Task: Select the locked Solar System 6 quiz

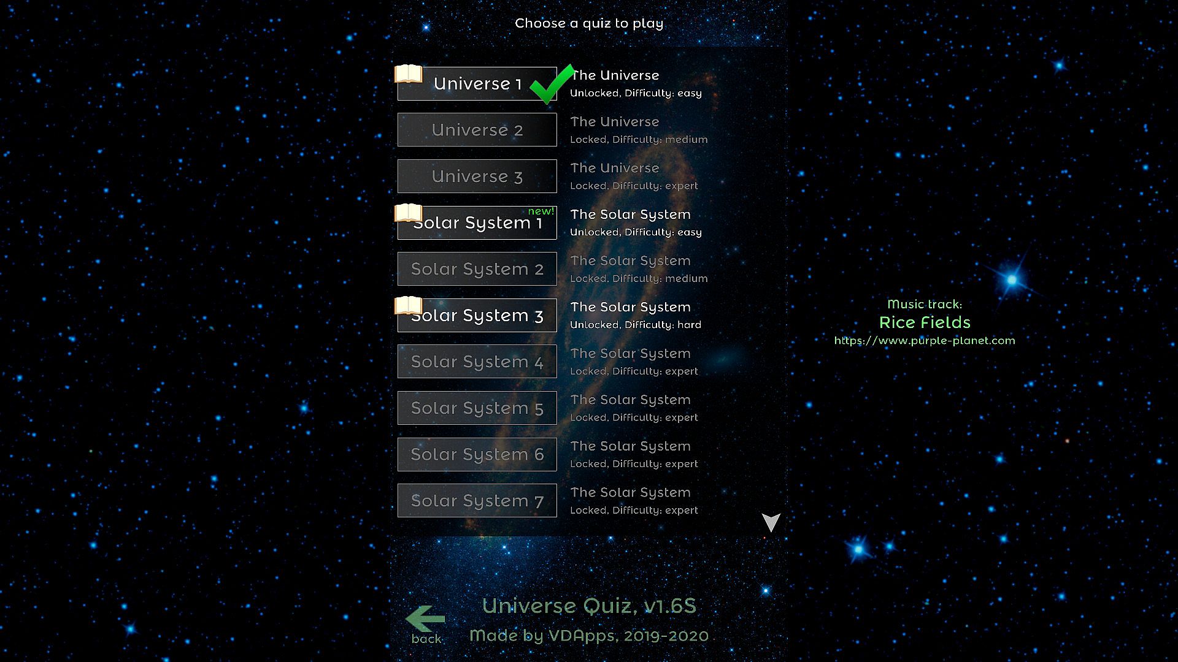Action: pyautogui.click(x=477, y=455)
